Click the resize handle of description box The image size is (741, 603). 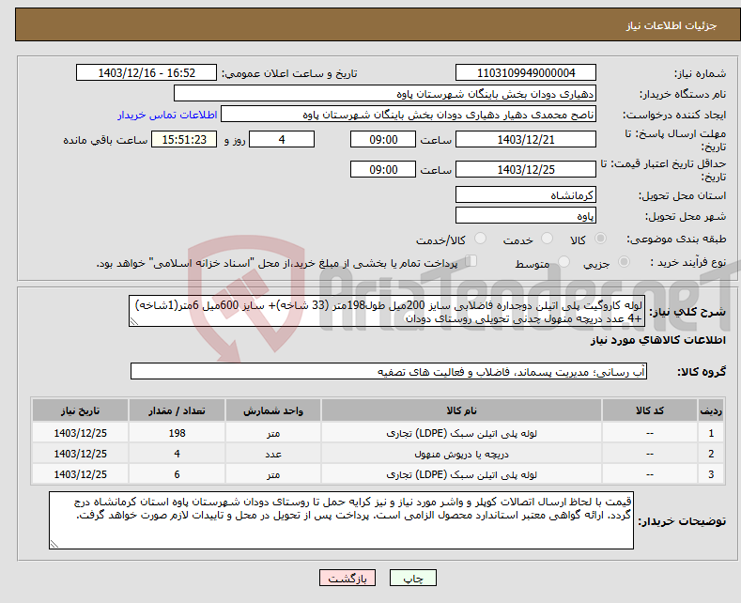pos(134,321)
